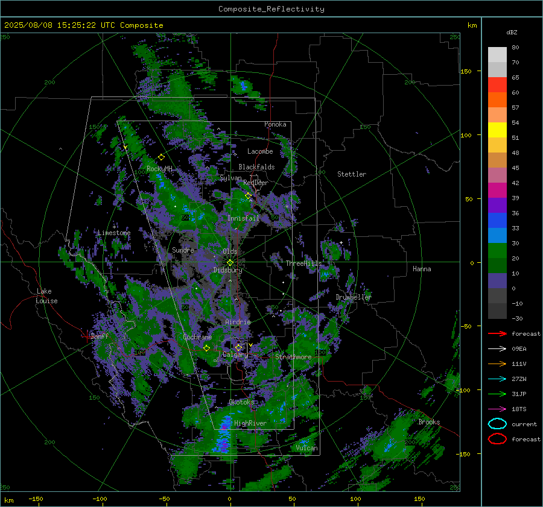Click the Sundre label

(183, 250)
